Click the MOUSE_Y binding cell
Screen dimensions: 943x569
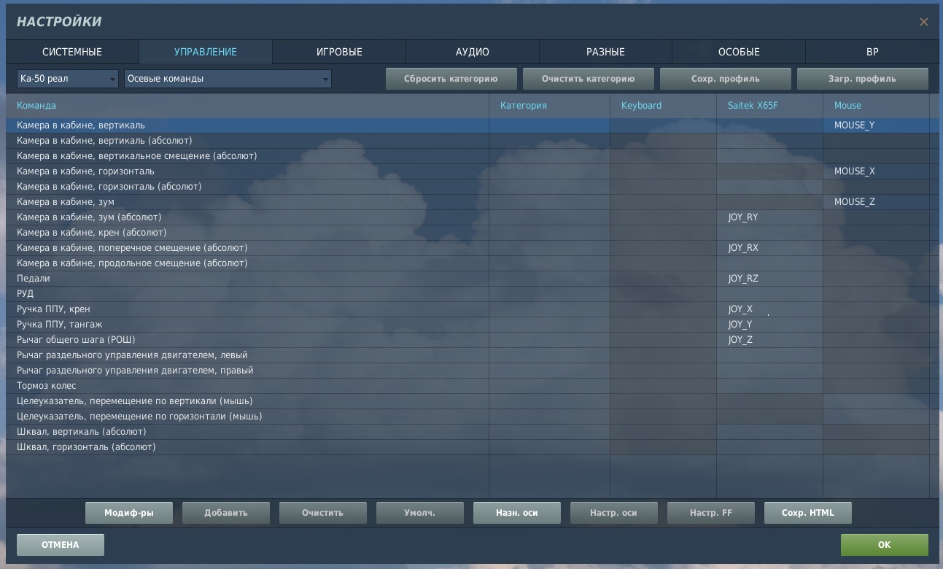(876, 125)
